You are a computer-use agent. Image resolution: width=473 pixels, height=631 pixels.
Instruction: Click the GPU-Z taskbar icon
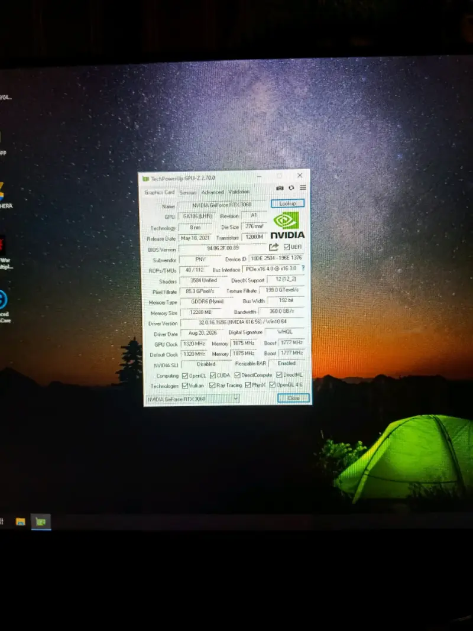(41, 522)
